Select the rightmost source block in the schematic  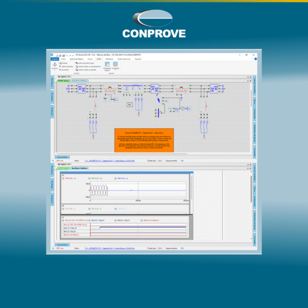pos(222,89)
